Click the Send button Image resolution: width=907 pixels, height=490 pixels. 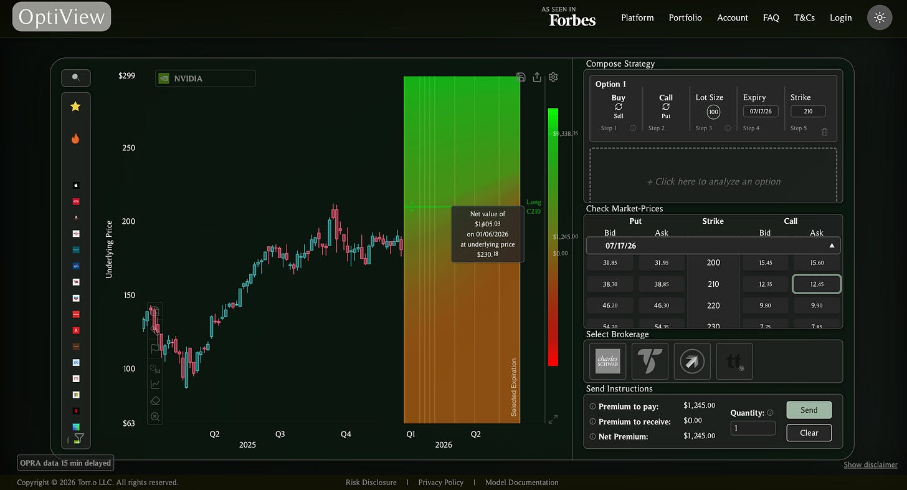pos(809,410)
